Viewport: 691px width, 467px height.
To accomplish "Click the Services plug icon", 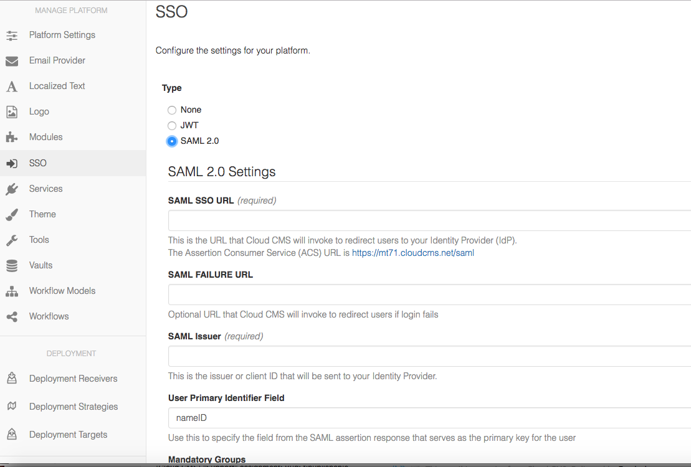I will coord(12,188).
